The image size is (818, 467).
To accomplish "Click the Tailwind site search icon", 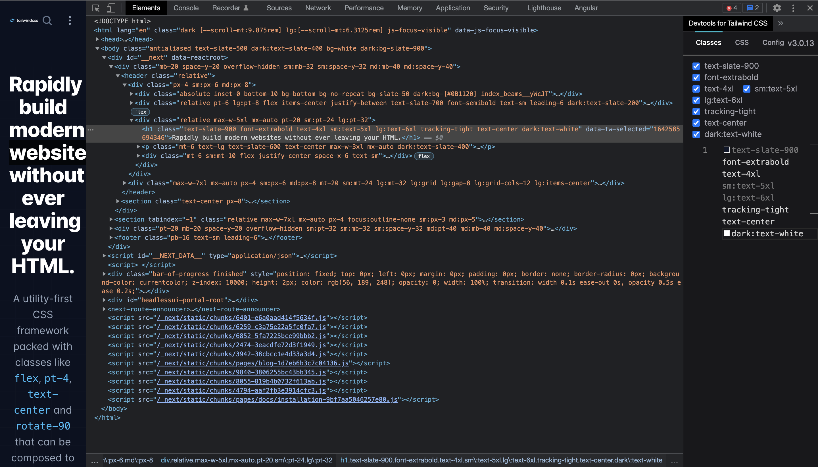I will [x=47, y=20].
